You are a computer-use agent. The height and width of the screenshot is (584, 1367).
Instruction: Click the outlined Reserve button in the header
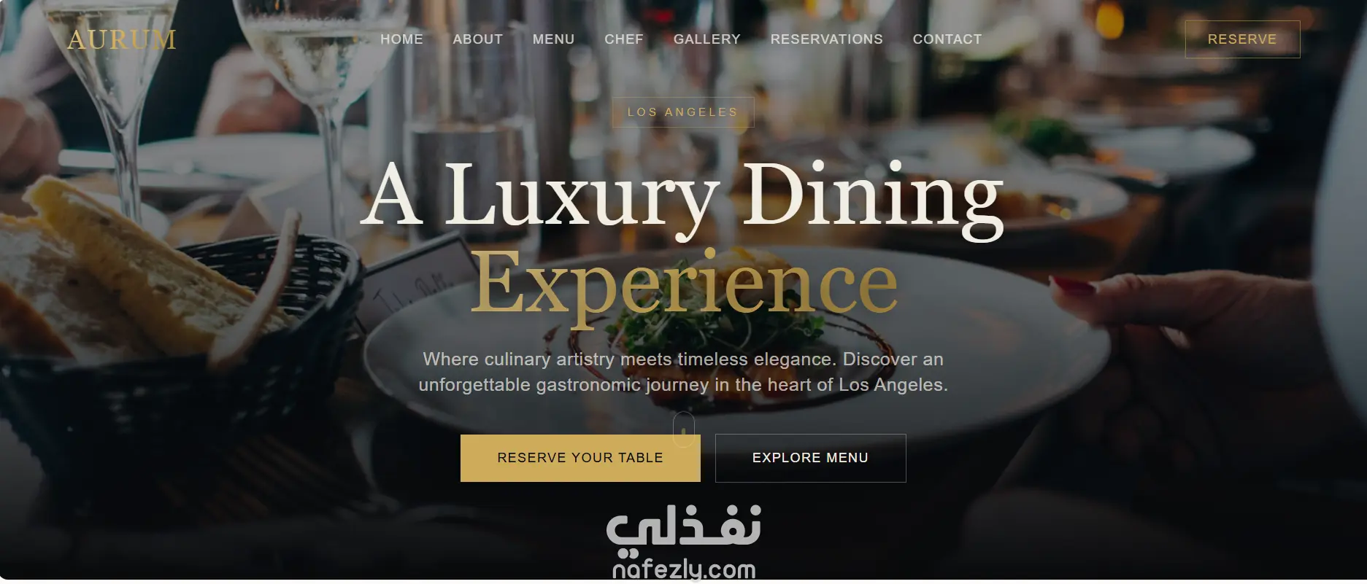(1242, 39)
